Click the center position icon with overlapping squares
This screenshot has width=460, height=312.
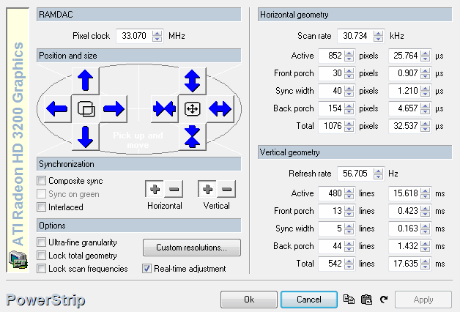pyautogui.click(x=86, y=109)
